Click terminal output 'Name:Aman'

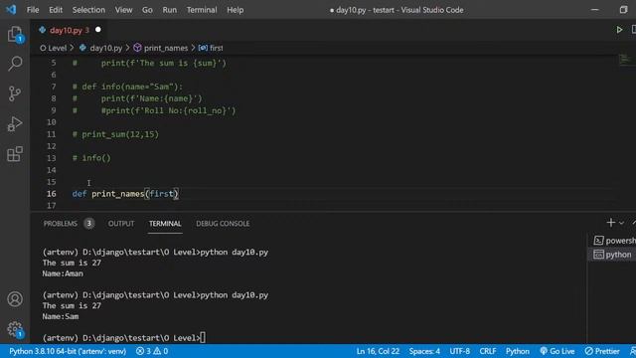pos(63,273)
